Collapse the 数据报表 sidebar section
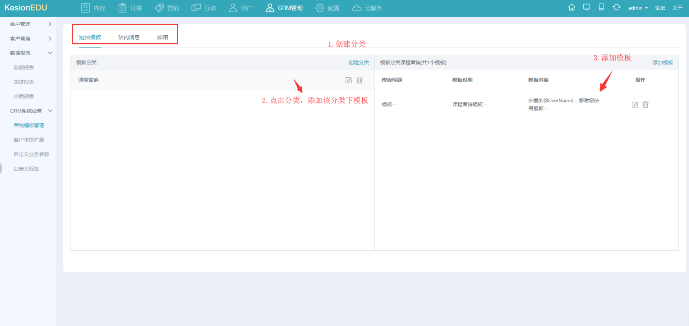Viewport: 689px width, 326px height. coord(31,53)
